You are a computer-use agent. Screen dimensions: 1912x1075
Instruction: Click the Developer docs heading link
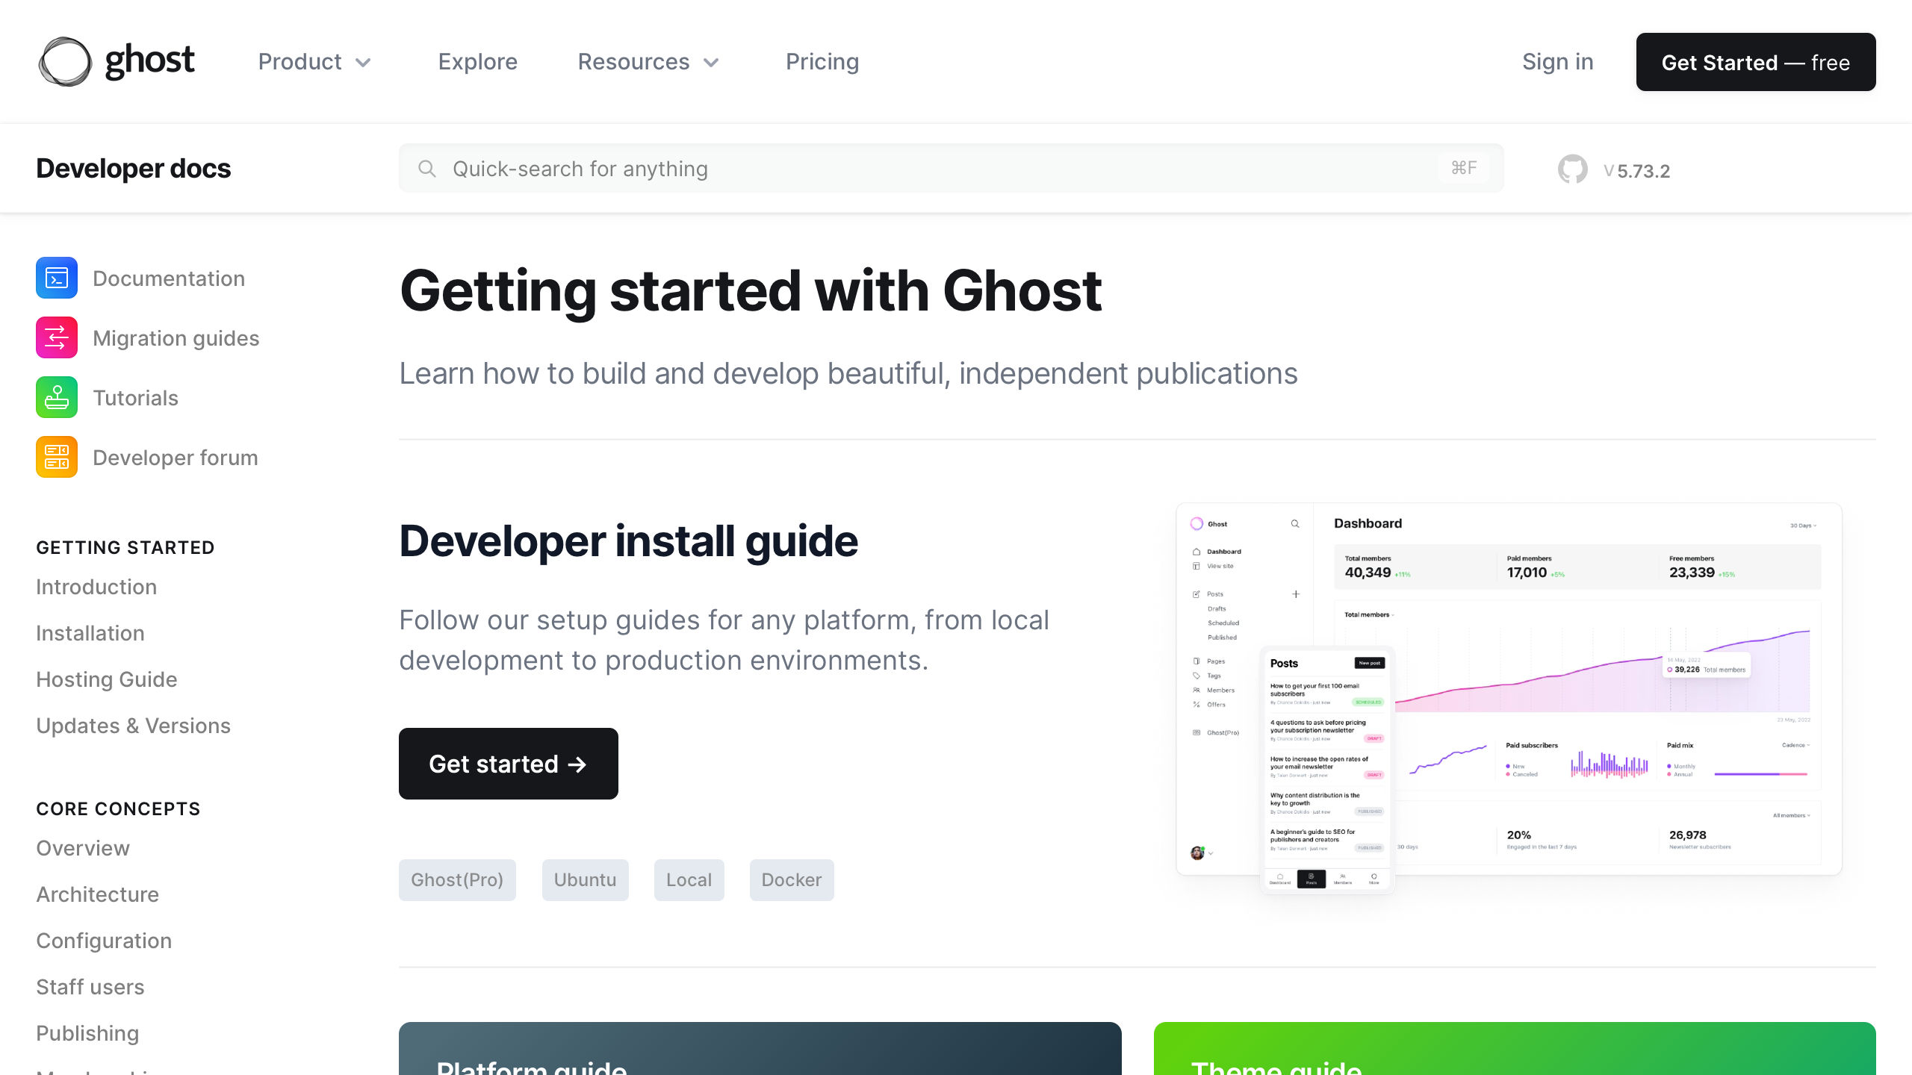pos(133,168)
